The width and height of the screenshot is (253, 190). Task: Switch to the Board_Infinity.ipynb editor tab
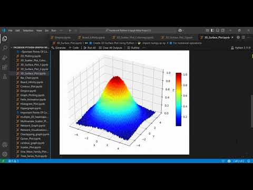pos(92,37)
